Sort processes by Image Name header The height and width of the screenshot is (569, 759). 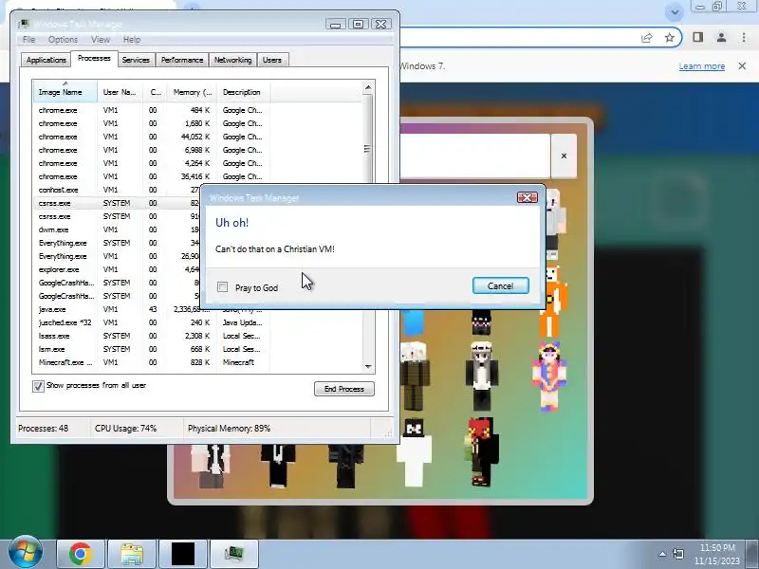click(65, 92)
